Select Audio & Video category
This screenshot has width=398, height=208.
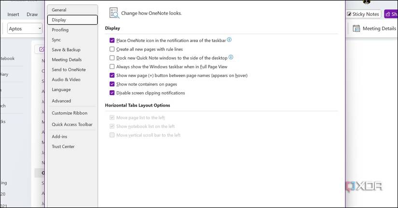pos(72,80)
